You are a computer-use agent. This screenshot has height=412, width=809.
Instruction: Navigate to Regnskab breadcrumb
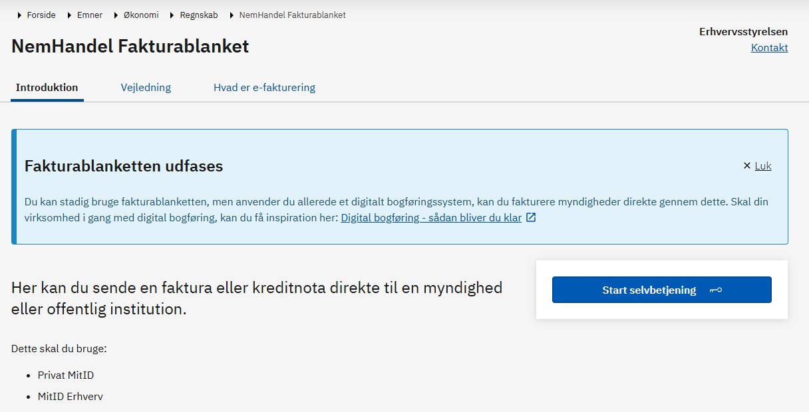click(199, 15)
